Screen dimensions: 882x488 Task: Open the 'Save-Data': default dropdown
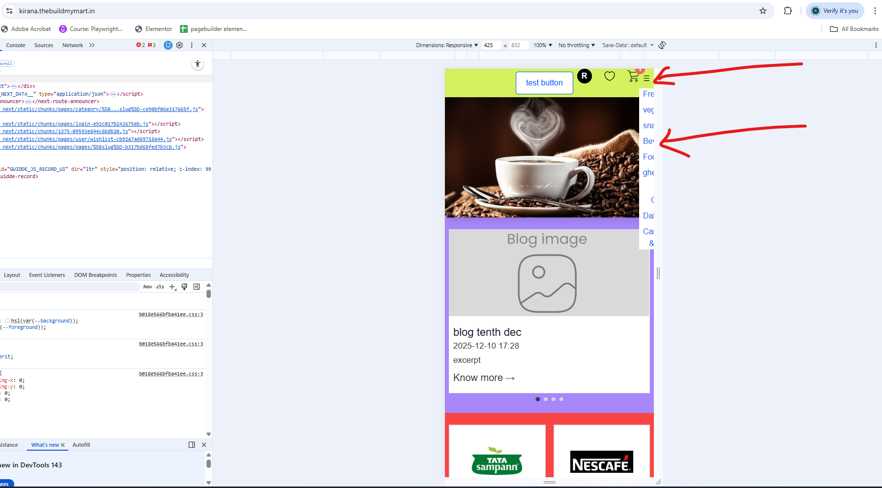(628, 45)
